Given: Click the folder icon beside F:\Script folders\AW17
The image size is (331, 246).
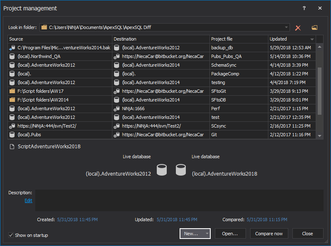Looking at the screenshot, I should [x=12, y=91].
